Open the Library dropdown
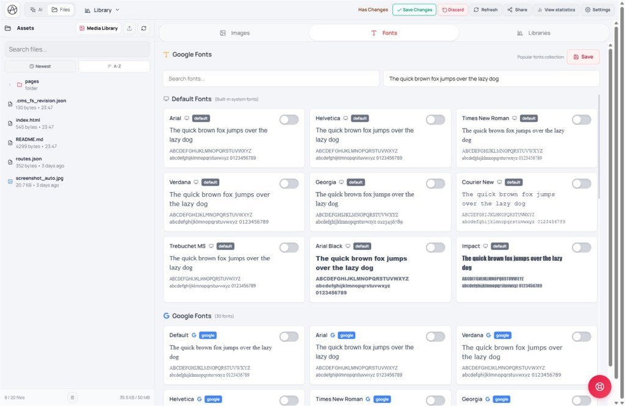 (x=102, y=10)
